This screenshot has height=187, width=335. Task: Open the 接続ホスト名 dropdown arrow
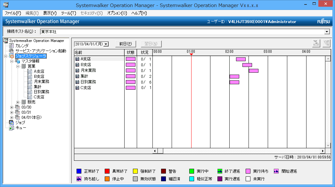[x=327, y=32]
